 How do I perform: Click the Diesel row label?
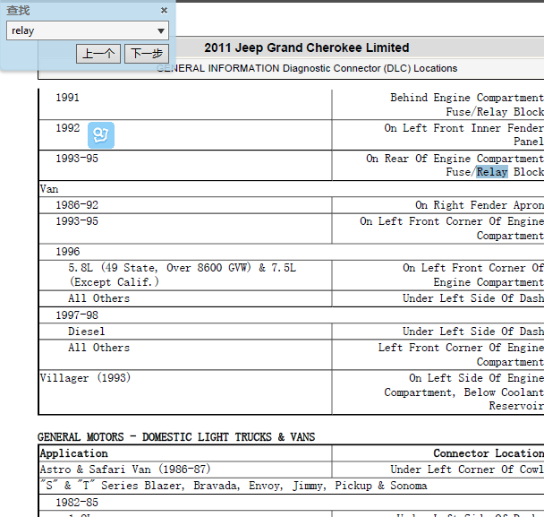(x=86, y=332)
